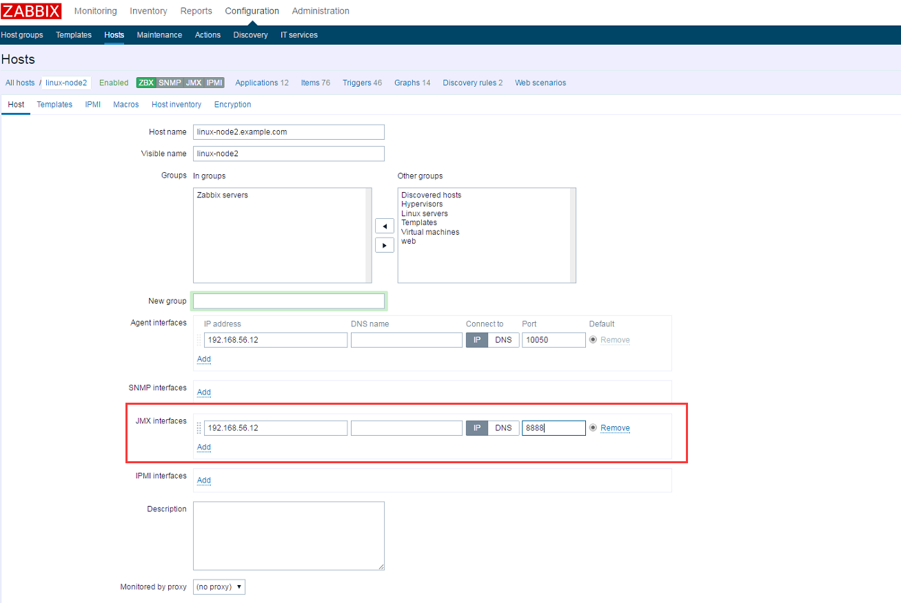Switch to the Host tab
Image resolution: width=901 pixels, height=603 pixels.
[16, 105]
